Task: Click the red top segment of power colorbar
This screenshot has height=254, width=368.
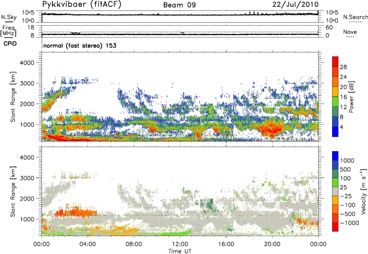Action: point(335,61)
